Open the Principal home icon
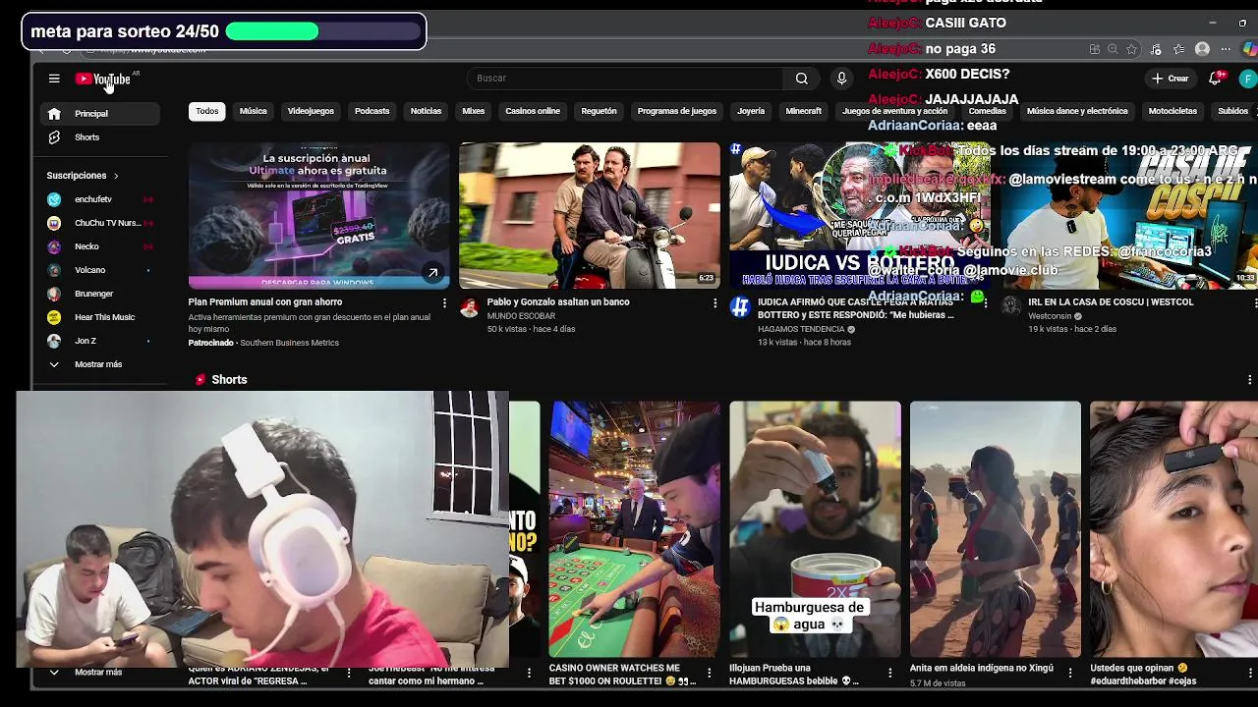1258x707 pixels. coord(54,114)
